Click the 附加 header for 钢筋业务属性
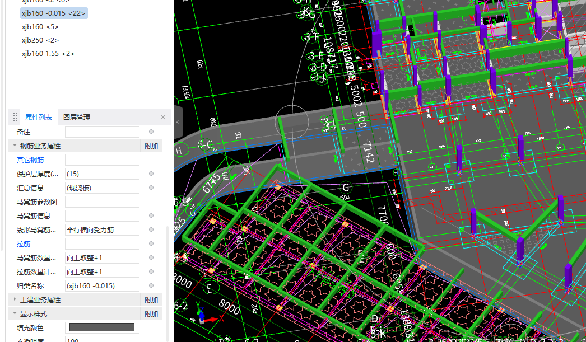Viewport: 586px width, 342px height. coord(151,146)
